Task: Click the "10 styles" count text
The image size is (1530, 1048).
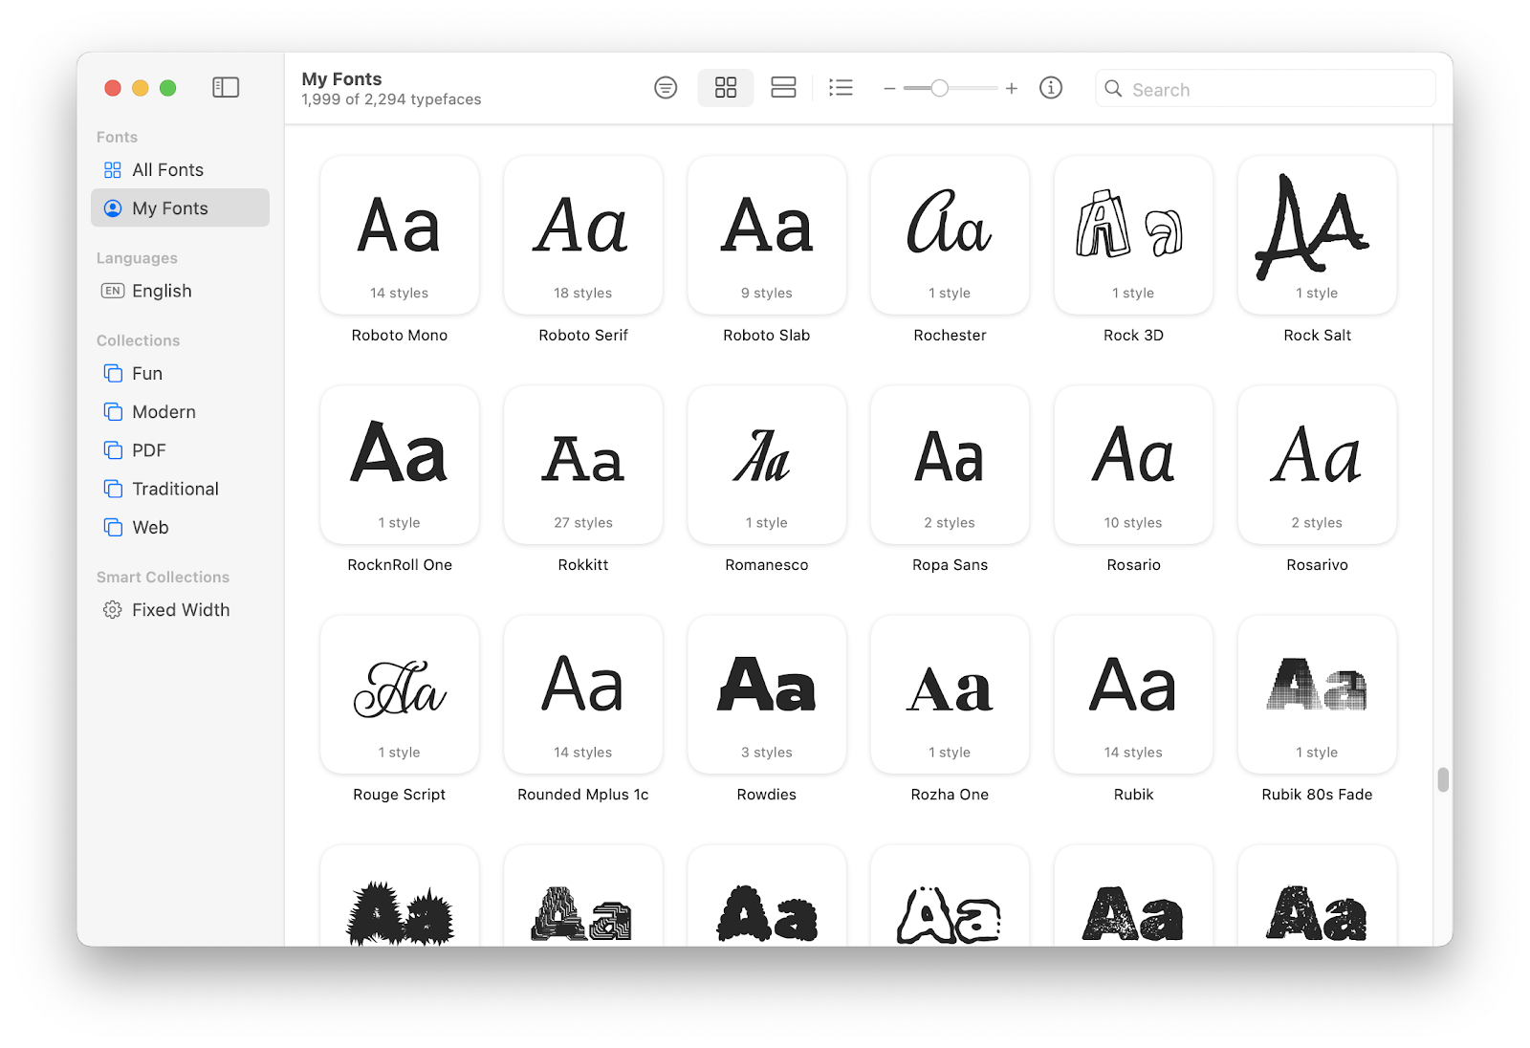Action: tap(1133, 523)
